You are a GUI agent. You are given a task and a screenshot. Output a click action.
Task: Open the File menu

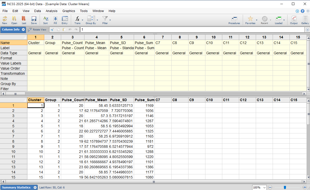pyautogui.click(x=5, y=11)
